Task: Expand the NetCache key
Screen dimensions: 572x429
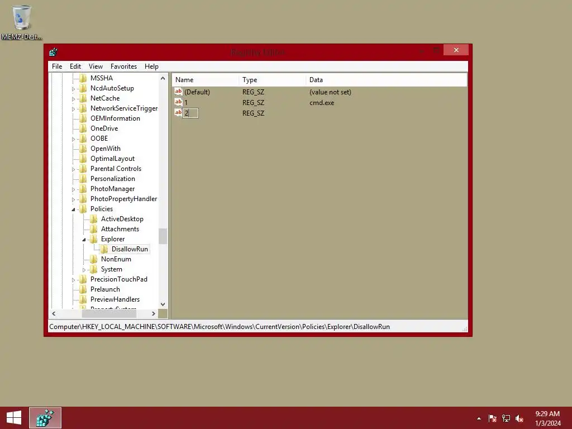Action: 73,99
